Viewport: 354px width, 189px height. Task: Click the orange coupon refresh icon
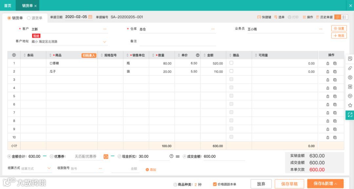(x=106, y=157)
